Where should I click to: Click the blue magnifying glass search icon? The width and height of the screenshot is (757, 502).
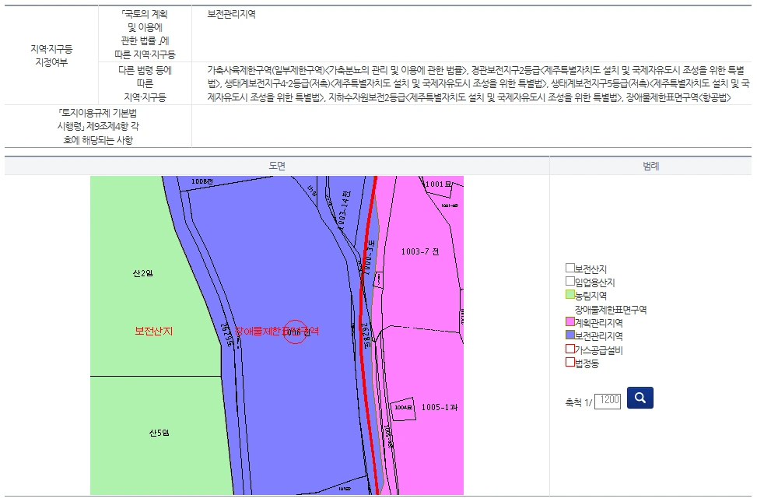[x=640, y=397]
